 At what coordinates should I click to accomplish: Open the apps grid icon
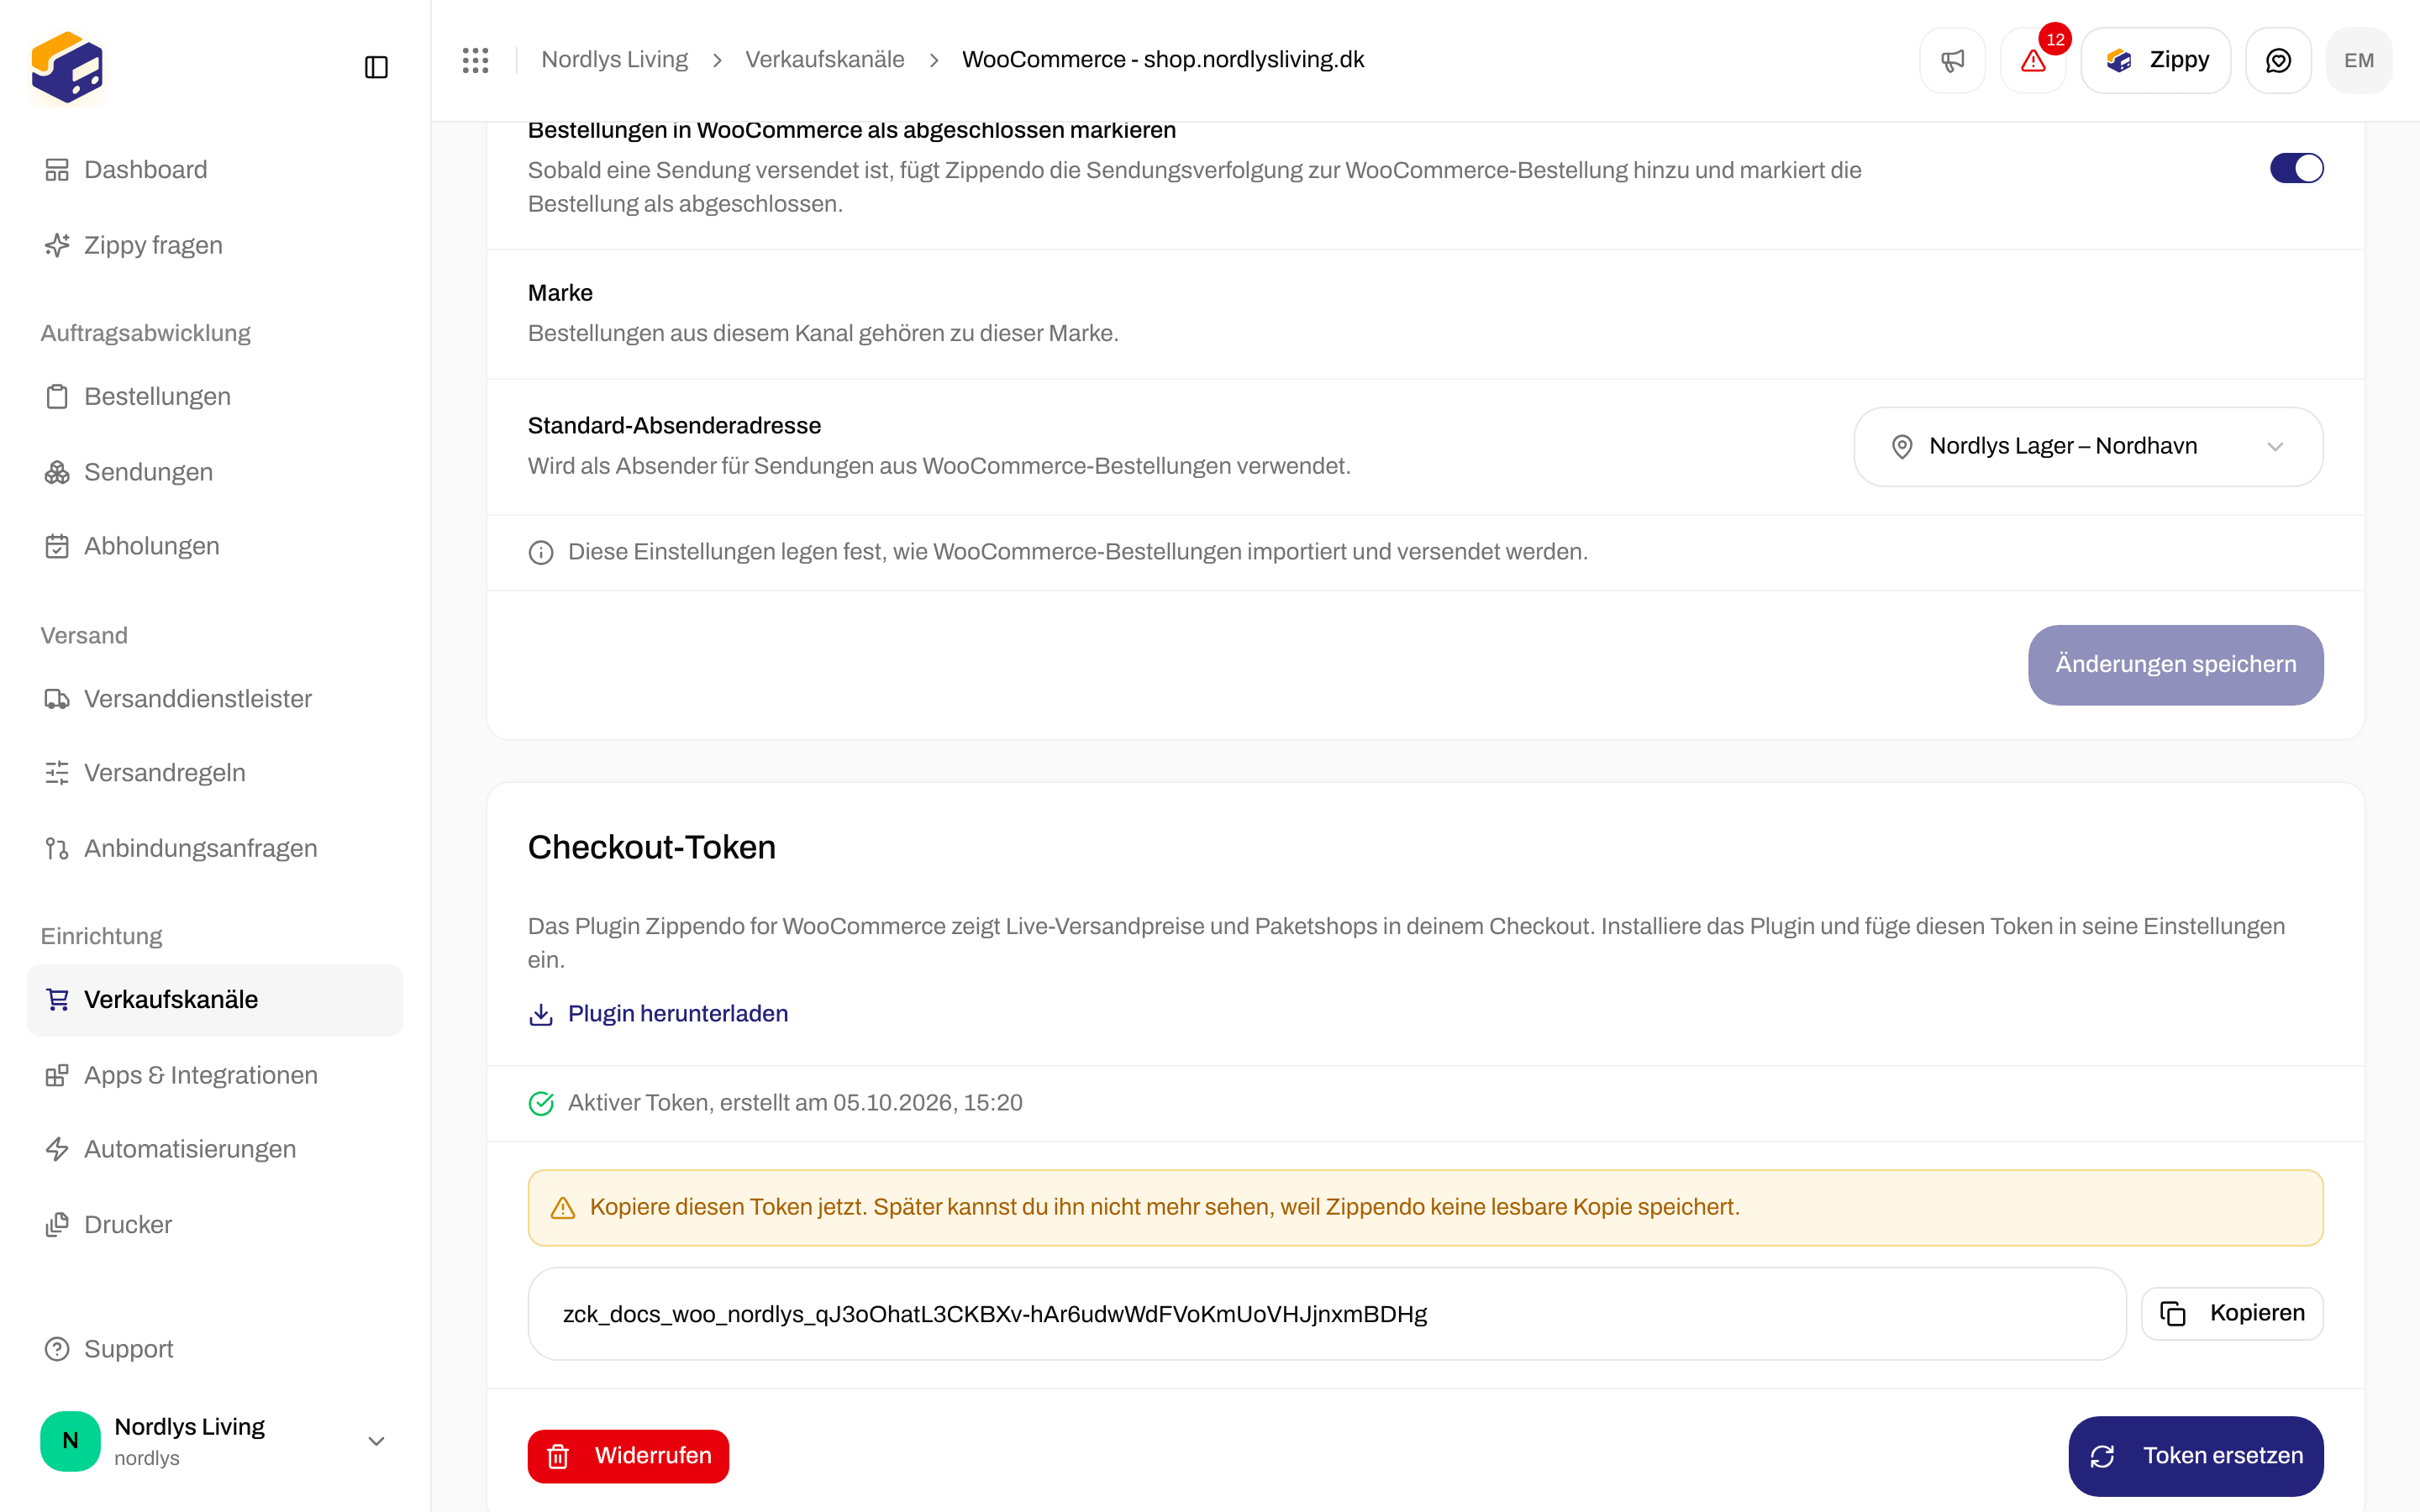click(475, 60)
